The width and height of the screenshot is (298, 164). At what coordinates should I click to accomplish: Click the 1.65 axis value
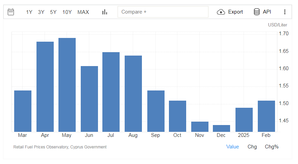(x=283, y=51)
